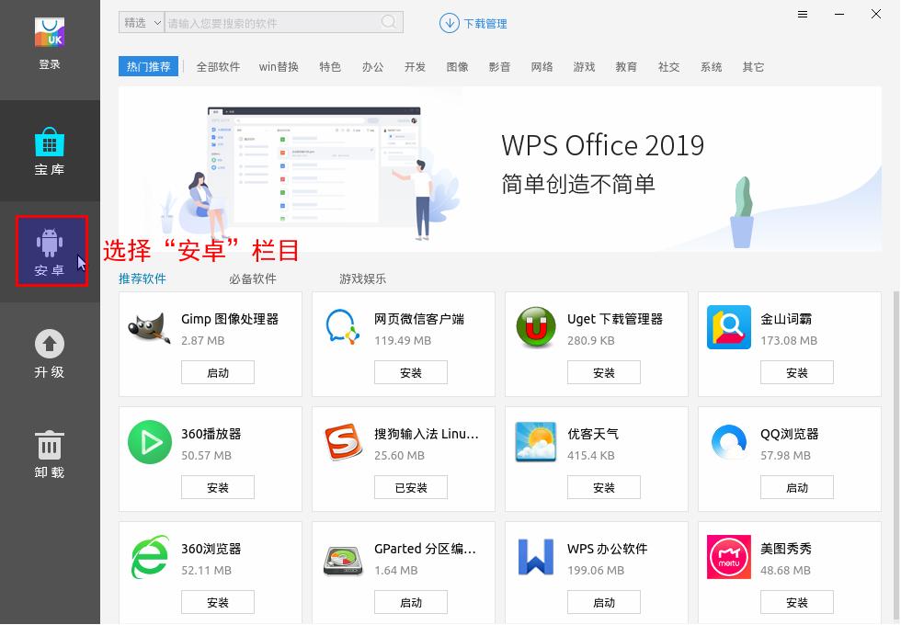Viewport: 901px width, 625px height.
Task: Install 优客天气 via 安装 button
Action: [x=604, y=488]
